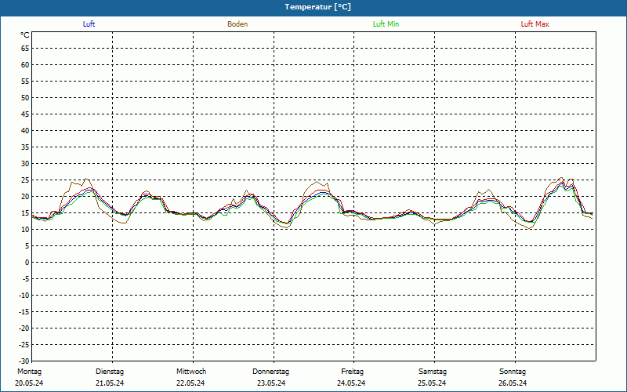Select the 'Samstag' day label

coord(433,372)
